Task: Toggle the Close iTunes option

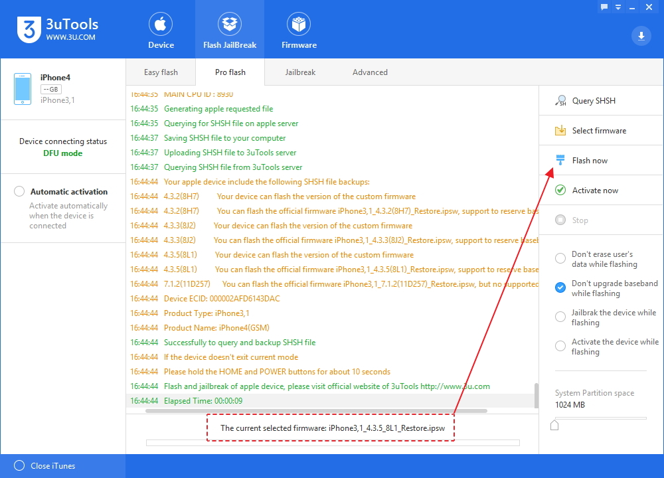Action: pyautogui.click(x=19, y=466)
